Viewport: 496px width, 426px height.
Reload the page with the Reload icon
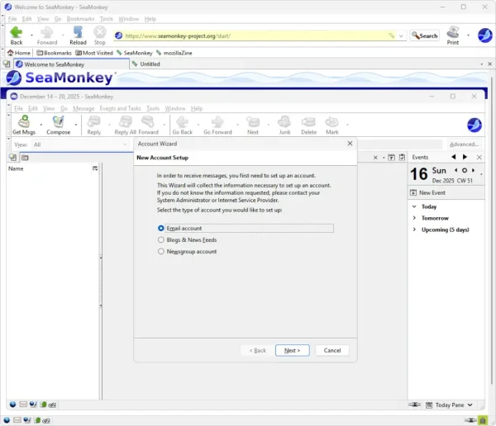(78, 32)
